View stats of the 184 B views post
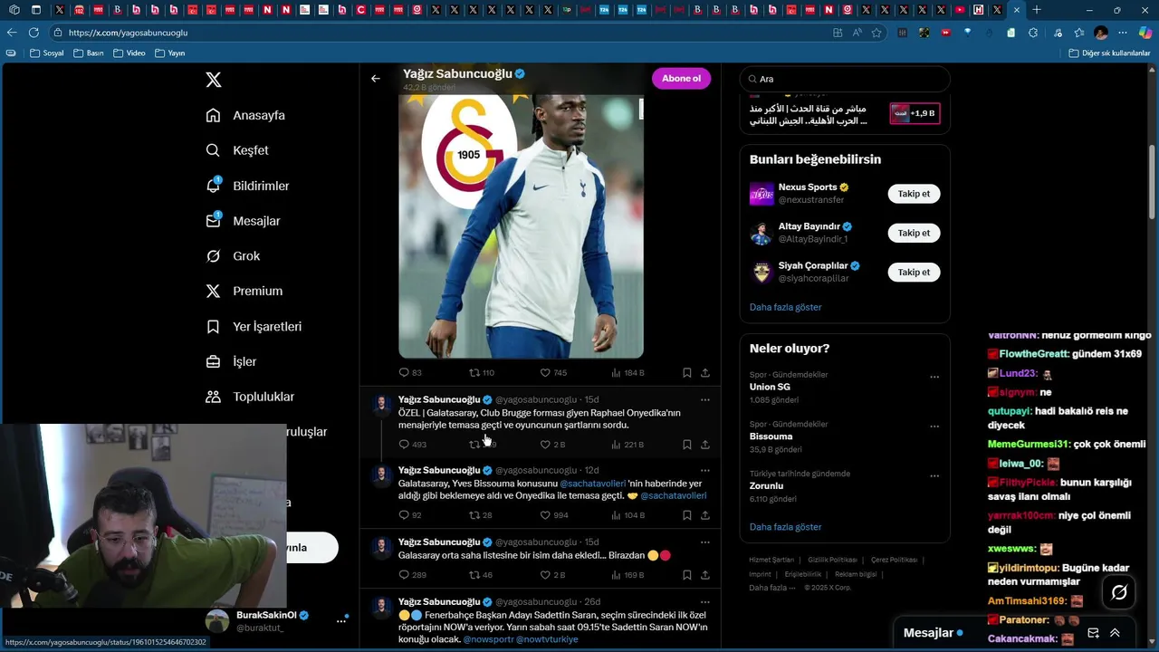 point(627,372)
